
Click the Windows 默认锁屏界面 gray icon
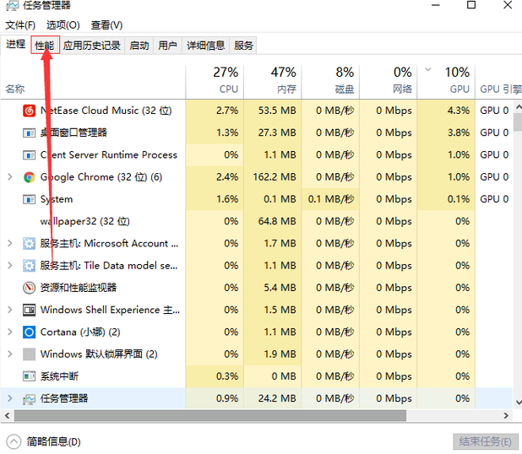[30, 354]
